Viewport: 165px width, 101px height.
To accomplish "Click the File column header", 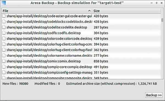I will pyautogui.click(x=47, y=11).
